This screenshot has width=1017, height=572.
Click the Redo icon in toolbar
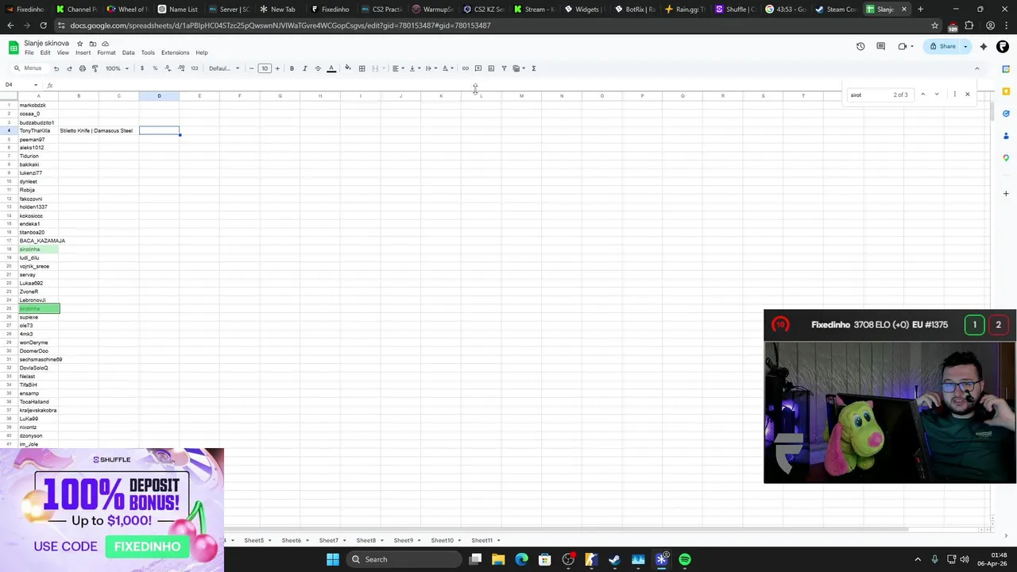pos(69,68)
